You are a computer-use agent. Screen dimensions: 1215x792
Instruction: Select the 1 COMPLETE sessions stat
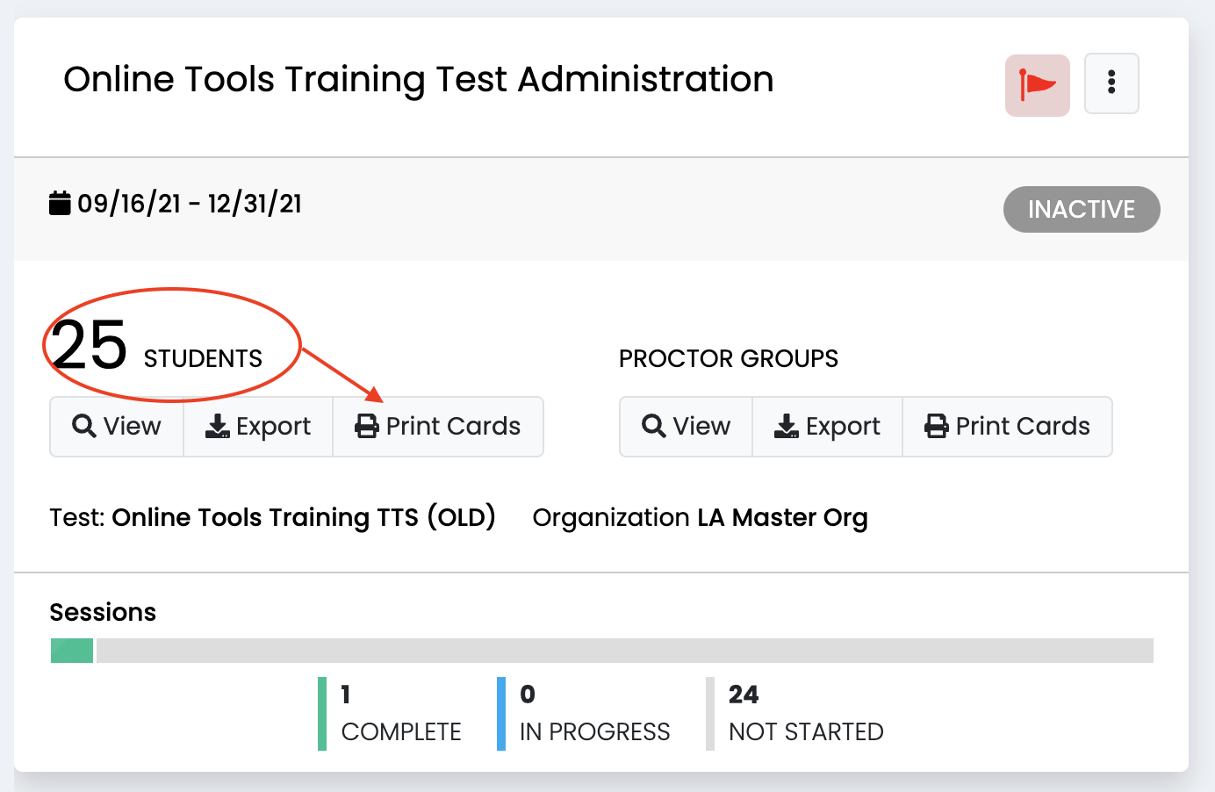pyautogui.click(x=400, y=713)
